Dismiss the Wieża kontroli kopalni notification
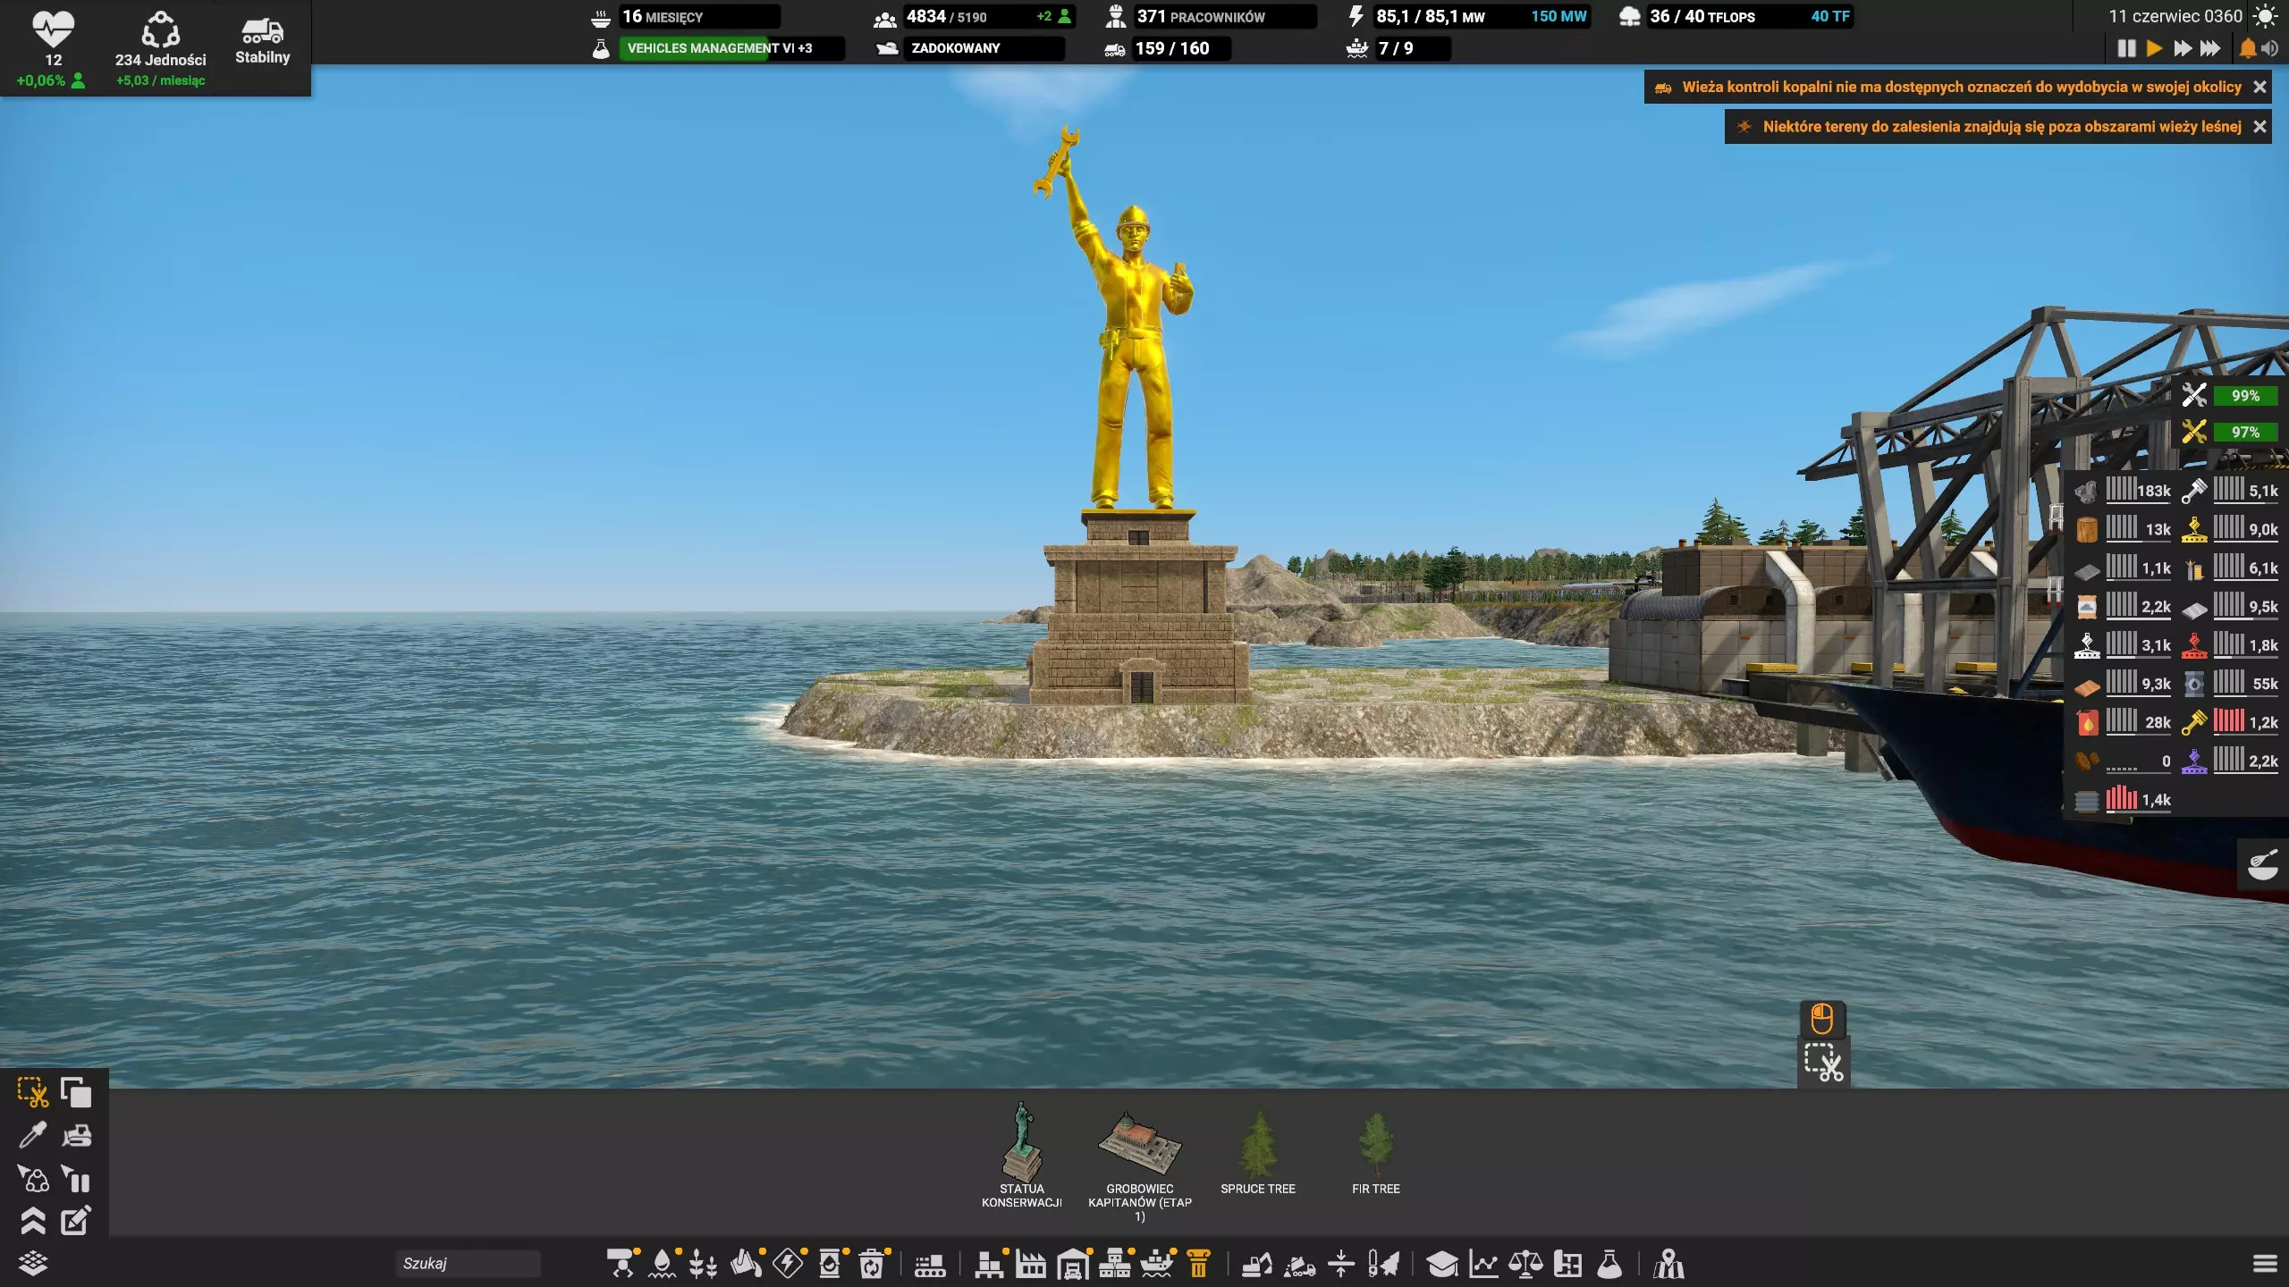This screenshot has height=1287, width=2289. 2259,87
